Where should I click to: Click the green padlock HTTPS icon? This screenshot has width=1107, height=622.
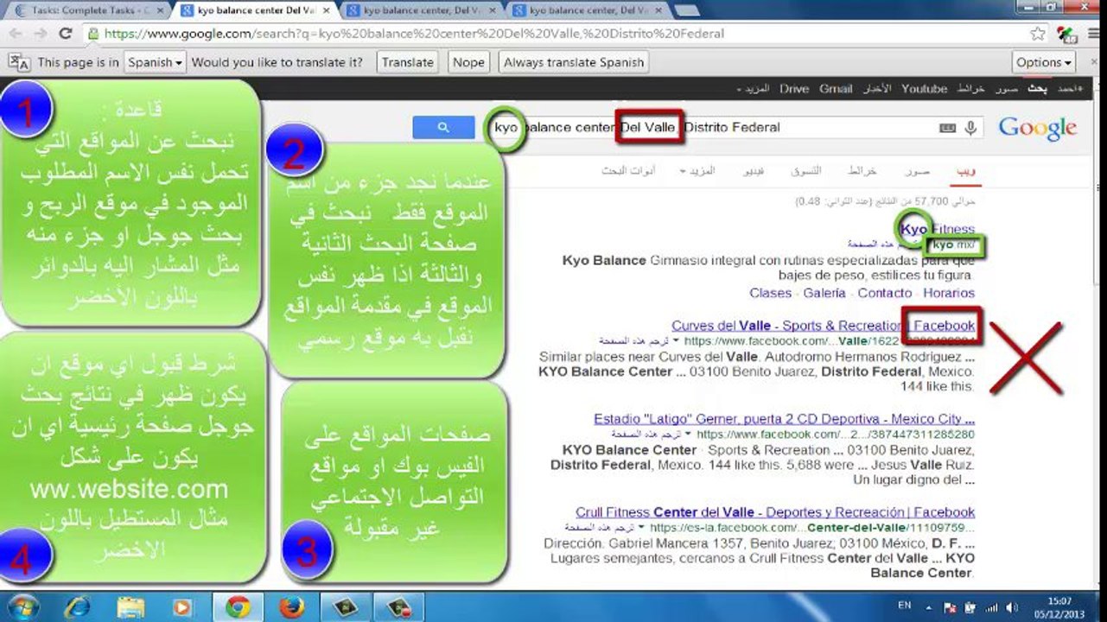click(x=92, y=34)
